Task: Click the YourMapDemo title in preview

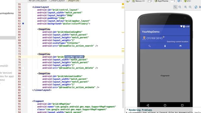Action: (x=151, y=32)
